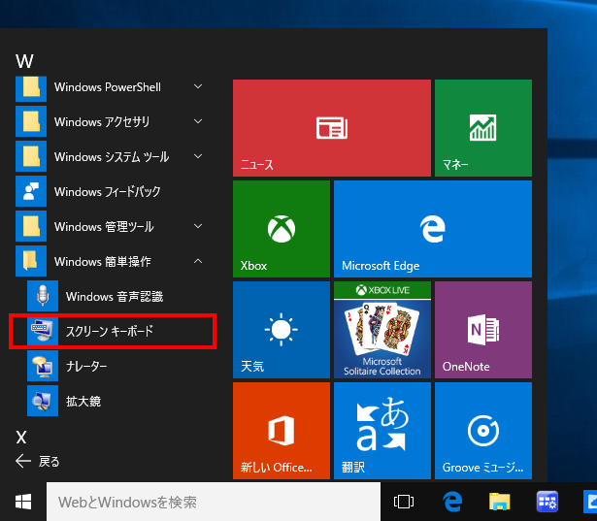Click the Windows PowerShell folder icon
597x521 pixels.
click(31, 88)
